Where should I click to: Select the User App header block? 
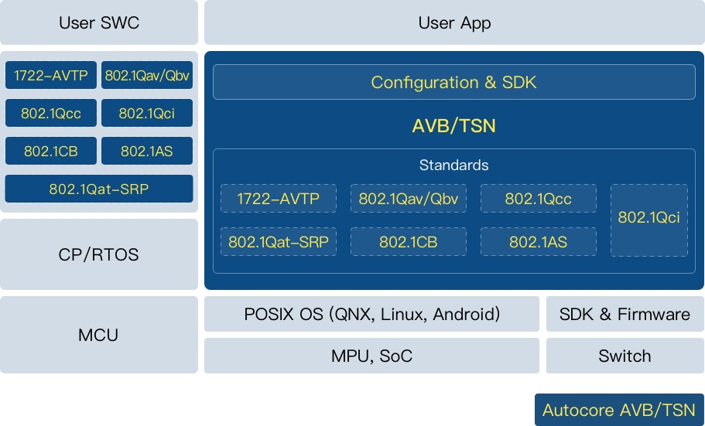[x=454, y=22]
